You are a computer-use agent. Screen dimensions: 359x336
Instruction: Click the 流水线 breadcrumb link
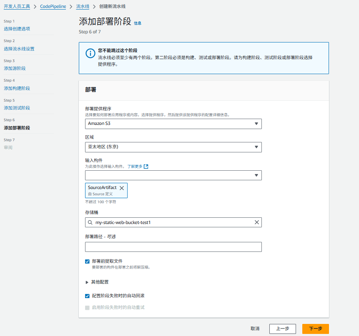[x=83, y=6]
